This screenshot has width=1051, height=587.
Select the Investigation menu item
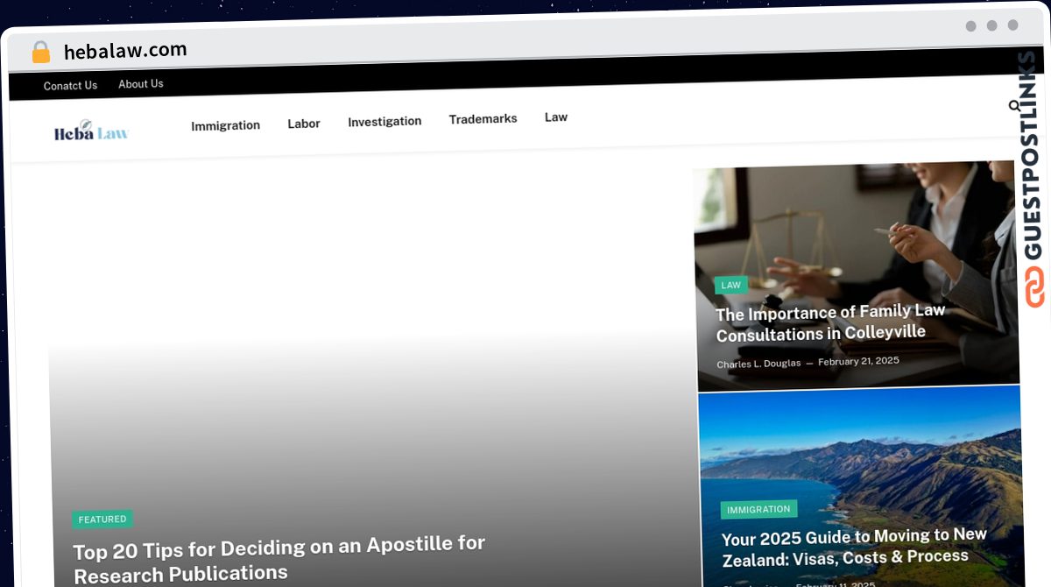click(x=384, y=121)
